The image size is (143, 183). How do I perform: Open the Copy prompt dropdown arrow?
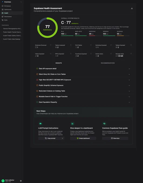pyautogui.click(x=63, y=138)
